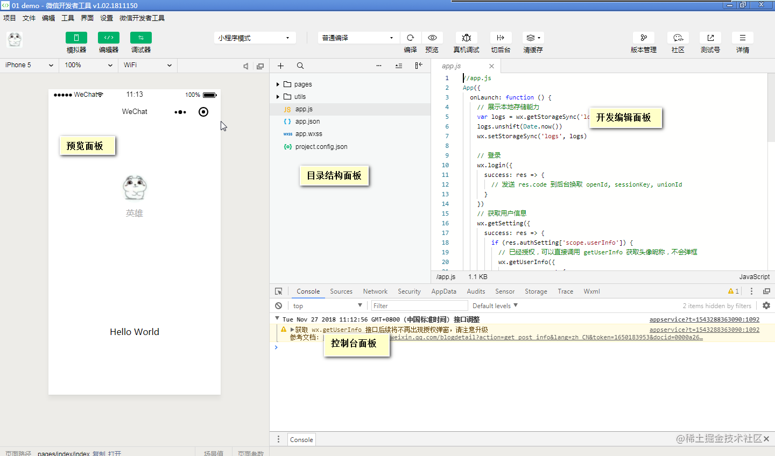Viewport: 775px width, 456px height.
Task: Switch to the Sensor tab
Action: [x=505, y=291]
